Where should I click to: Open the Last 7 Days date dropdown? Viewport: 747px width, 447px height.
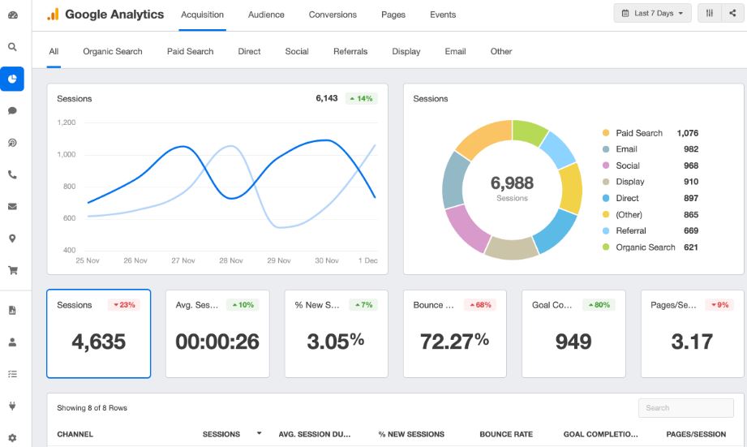click(653, 13)
